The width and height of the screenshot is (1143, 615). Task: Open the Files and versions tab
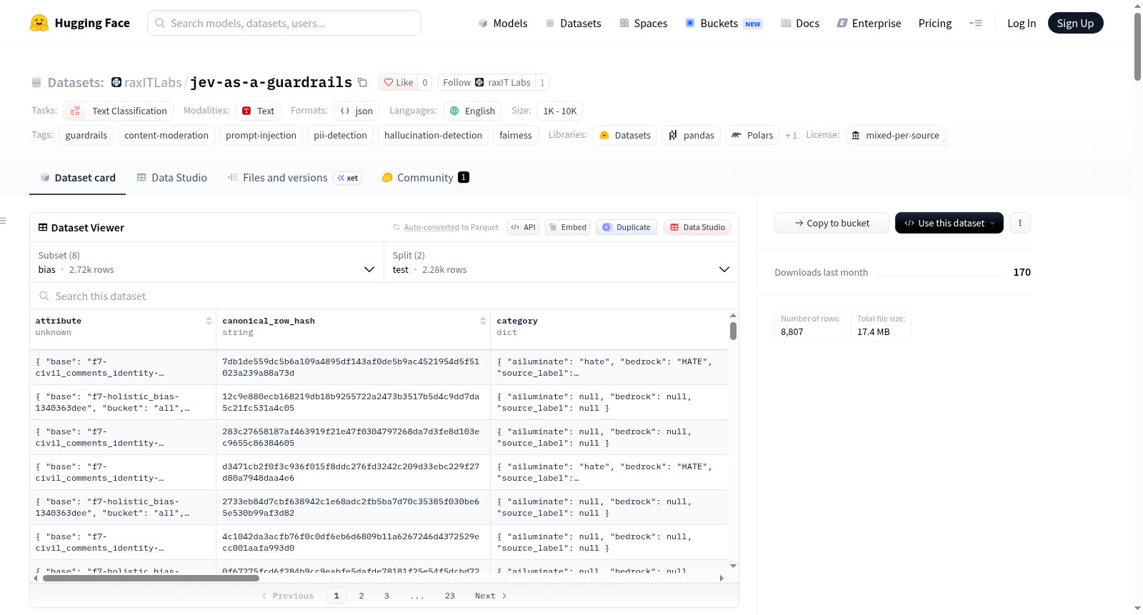click(294, 178)
